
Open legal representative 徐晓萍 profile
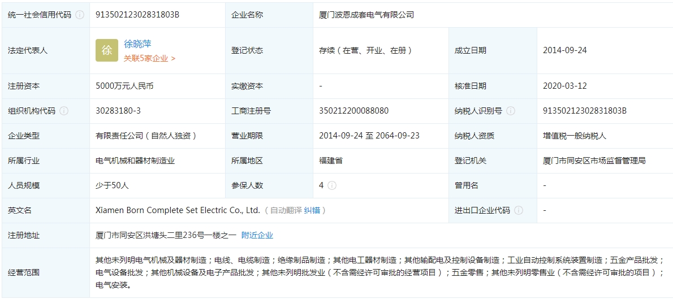137,44
